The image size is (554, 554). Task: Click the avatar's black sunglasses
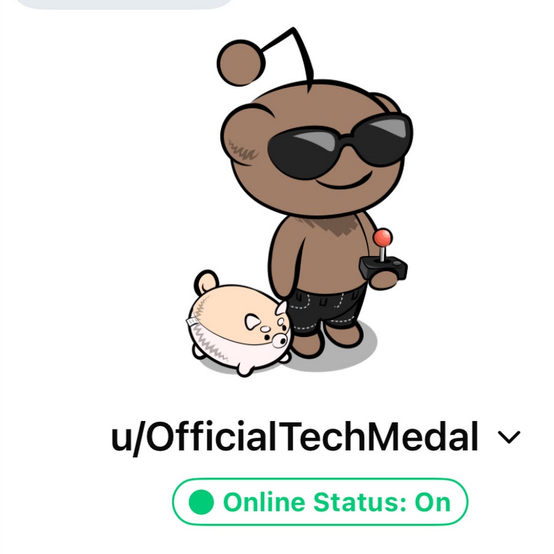[x=340, y=145]
